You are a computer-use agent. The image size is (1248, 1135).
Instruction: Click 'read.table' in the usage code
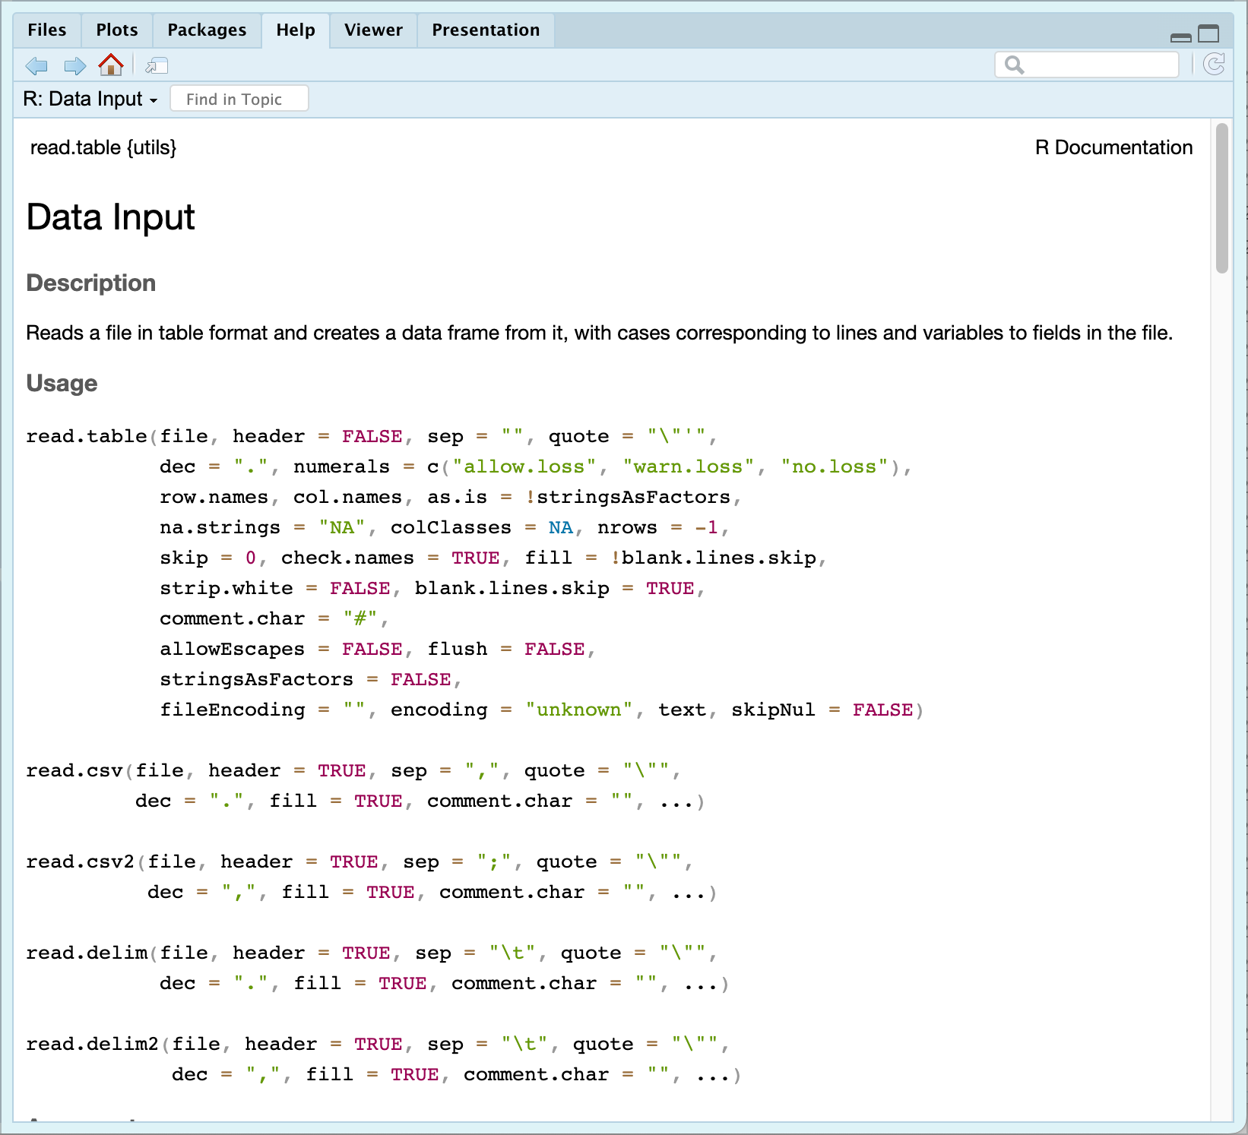click(87, 436)
